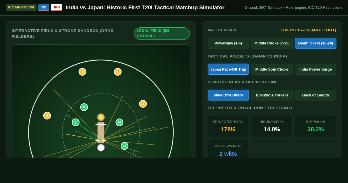This screenshot has height=183, width=348.
Task: Click the India vs Japan simulator title
Action: click(145, 8)
